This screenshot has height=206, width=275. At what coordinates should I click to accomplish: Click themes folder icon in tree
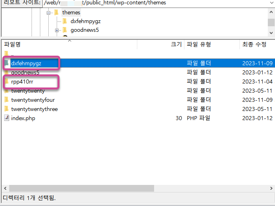[x=56, y=12]
